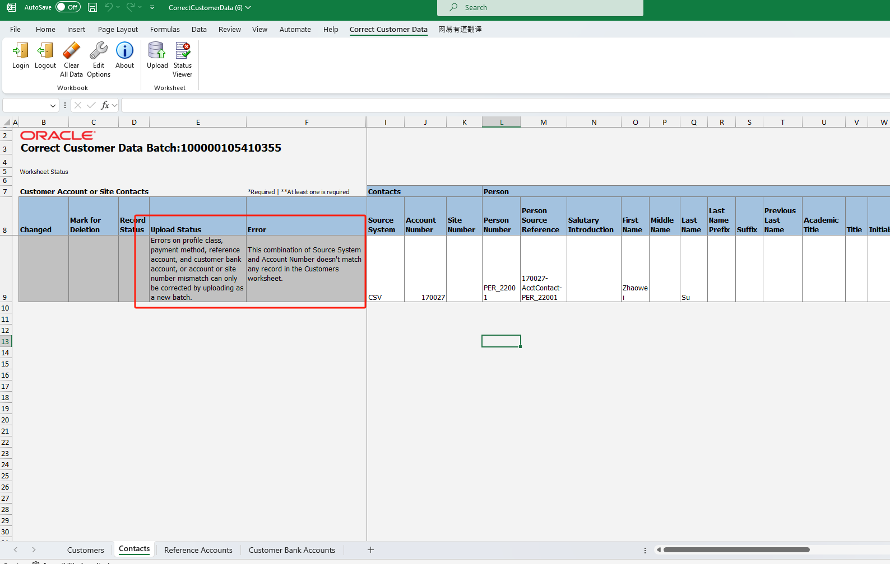This screenshot has height=564, width=890.
Task: Click the Select All corner triangle
Action: (x=7, y=123)
